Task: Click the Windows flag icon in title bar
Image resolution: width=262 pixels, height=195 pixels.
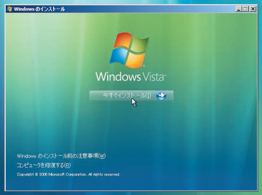Action: click(x=9, y=9)
